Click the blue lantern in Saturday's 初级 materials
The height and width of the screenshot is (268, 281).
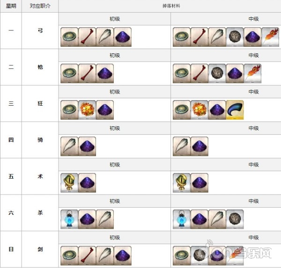(x=69, y=219)
